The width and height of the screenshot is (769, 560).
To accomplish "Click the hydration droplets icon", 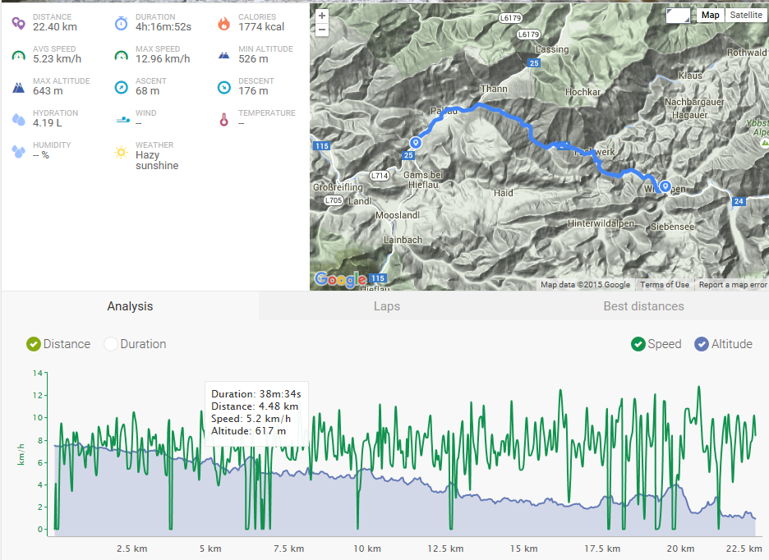I will coord(19,119).
